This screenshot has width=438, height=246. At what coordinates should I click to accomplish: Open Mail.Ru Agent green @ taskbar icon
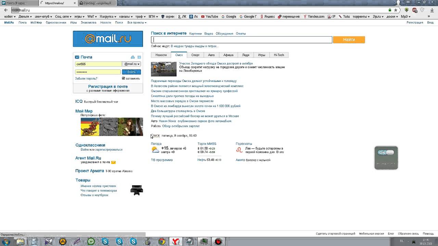click(91, 242)
